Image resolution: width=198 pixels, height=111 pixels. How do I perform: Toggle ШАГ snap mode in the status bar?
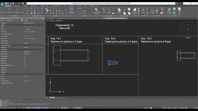click(19, 108)
